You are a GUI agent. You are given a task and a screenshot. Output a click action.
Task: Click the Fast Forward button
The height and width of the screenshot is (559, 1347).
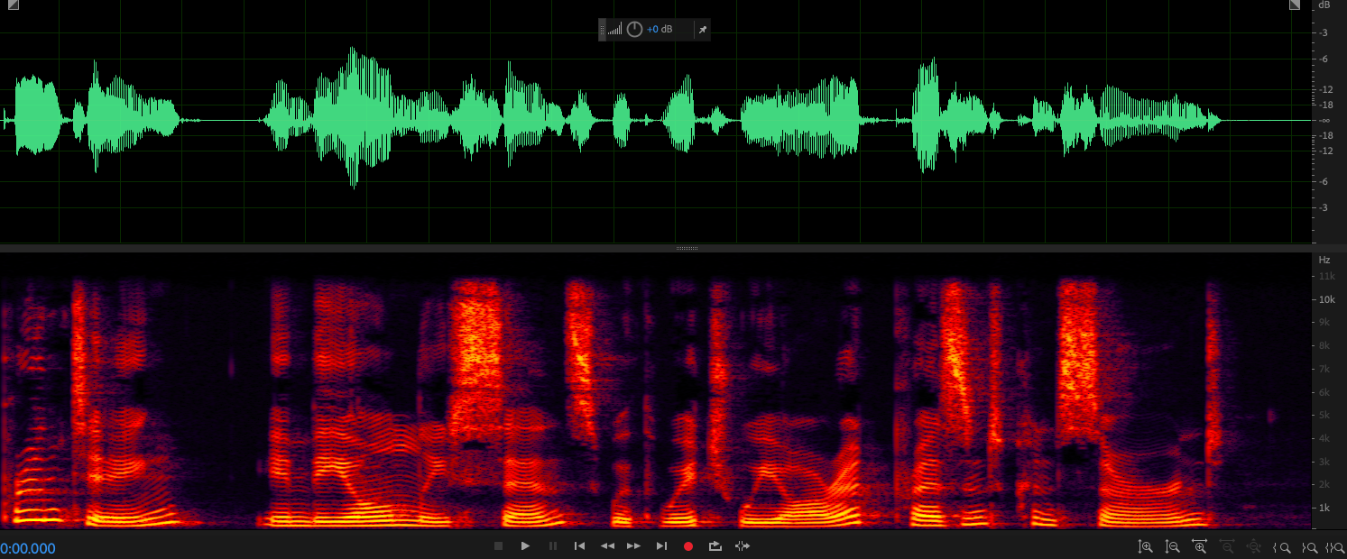pyautogui.click(x=634, y=546)
